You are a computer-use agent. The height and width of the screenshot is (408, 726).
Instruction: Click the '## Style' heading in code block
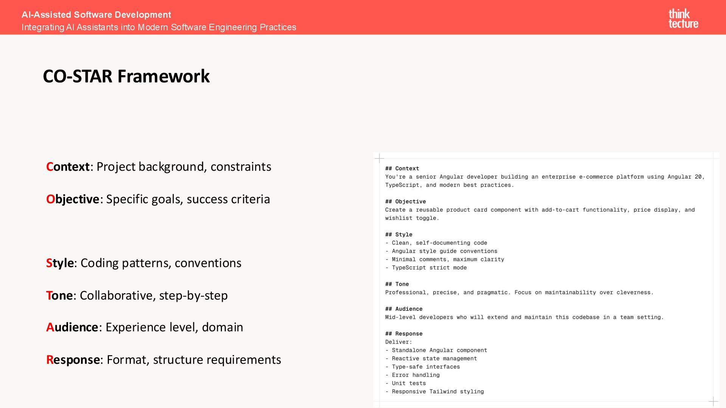399,235
